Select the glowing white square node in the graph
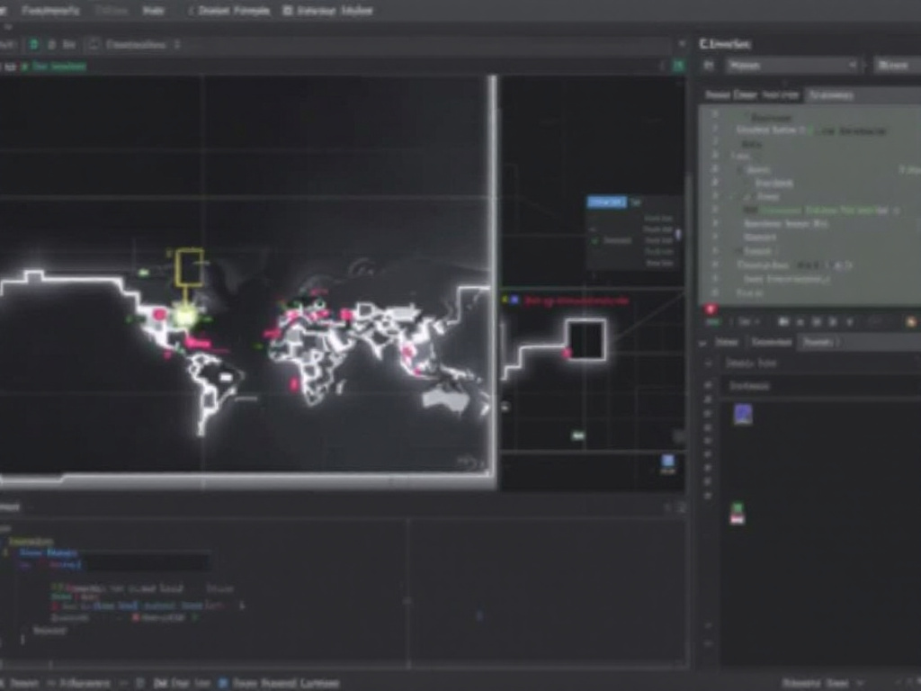921x691 pixels. 586,339
